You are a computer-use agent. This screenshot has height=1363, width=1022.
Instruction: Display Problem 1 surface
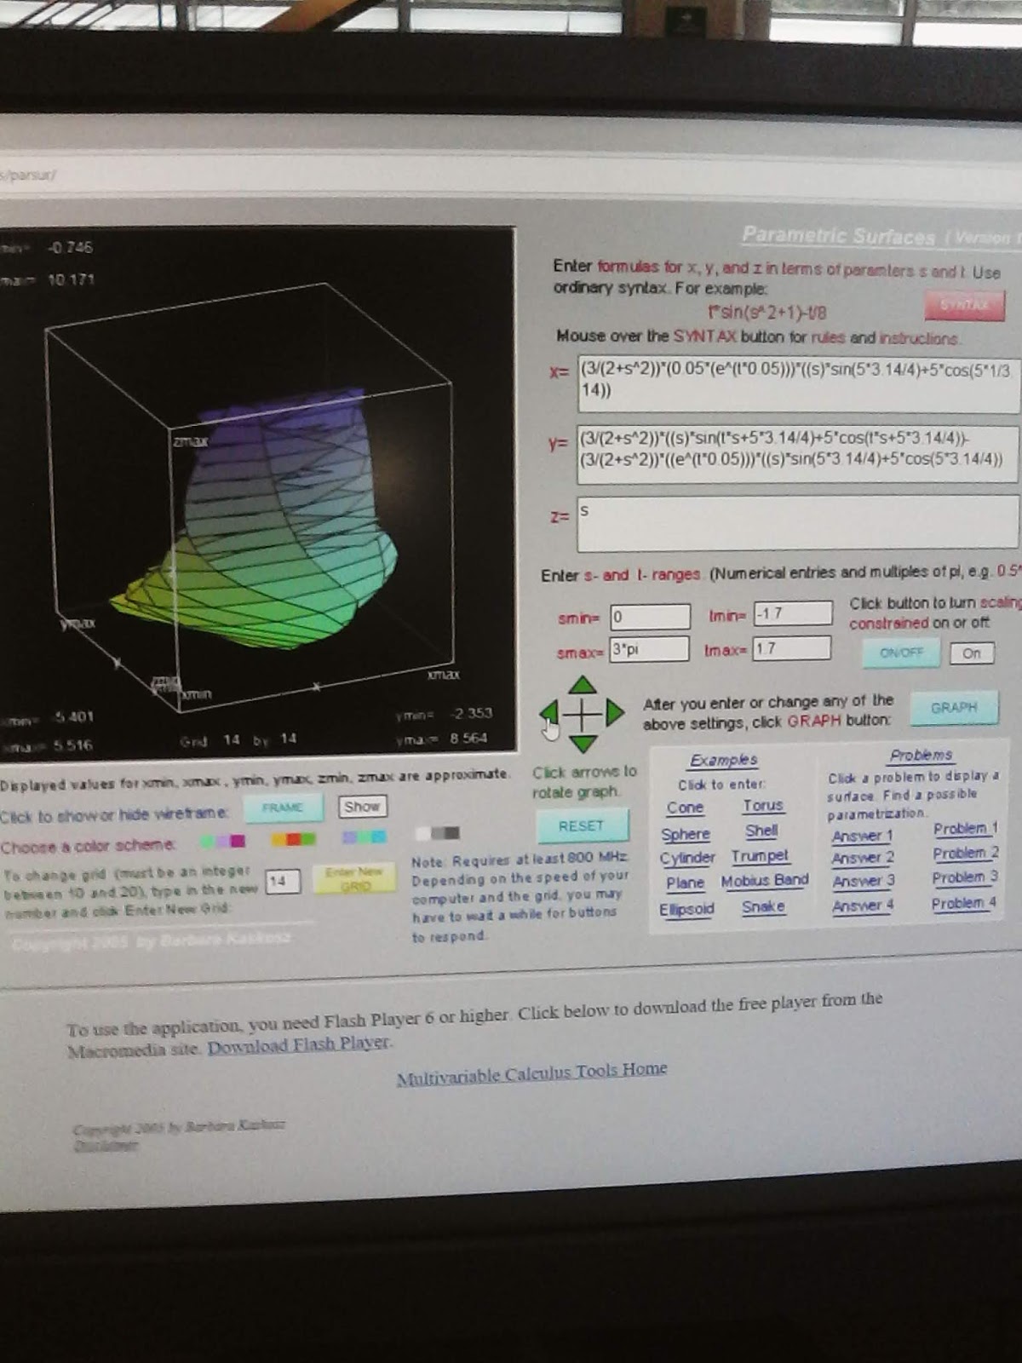[x=965, y=829]
